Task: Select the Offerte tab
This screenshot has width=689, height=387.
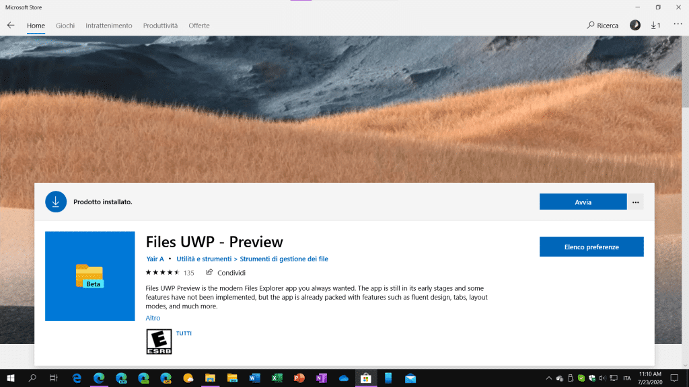Action: 199,26
